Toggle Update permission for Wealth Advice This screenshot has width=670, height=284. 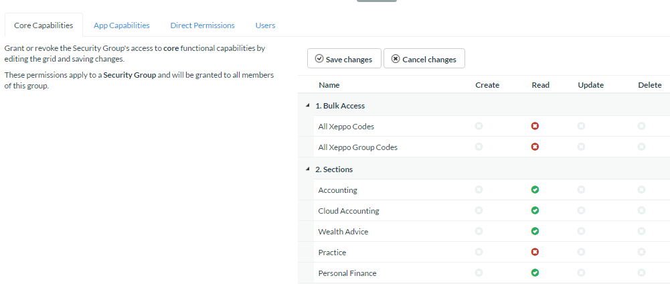pyautogui.click(x=581, y=232)
